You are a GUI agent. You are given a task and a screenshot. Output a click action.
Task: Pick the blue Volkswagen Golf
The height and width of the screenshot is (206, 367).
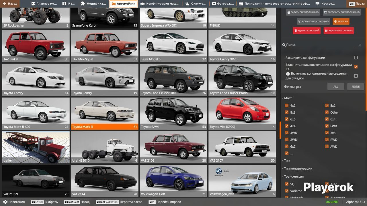coord(173,181)
